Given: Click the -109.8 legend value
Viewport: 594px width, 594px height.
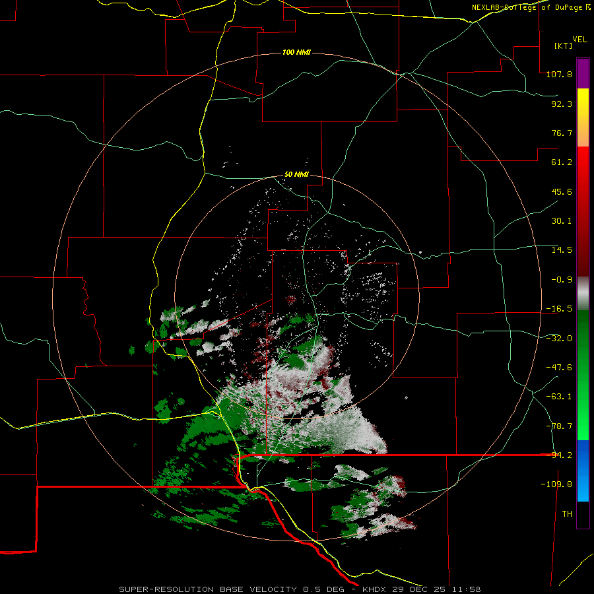Looking at the screenshot, I should 556,484.
